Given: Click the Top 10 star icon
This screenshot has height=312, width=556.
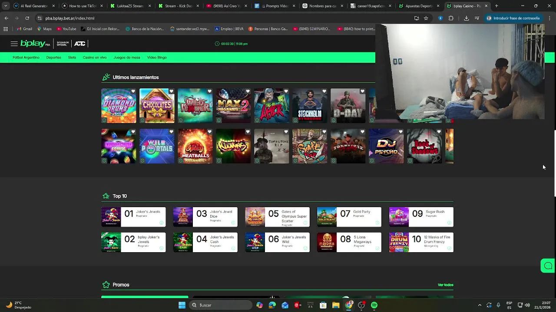Looking at the screenshot, I should click(106, 196).
